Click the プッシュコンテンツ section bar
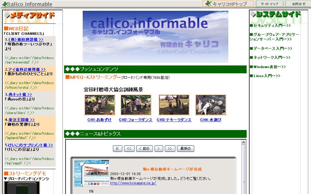This screenshot has width=311, height=194. (x=155, y=69)
